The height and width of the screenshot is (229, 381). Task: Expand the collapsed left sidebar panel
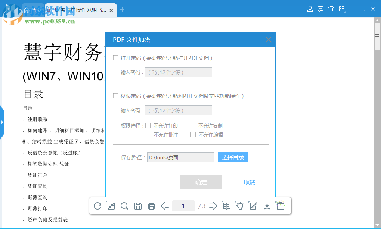click(2, 122)
